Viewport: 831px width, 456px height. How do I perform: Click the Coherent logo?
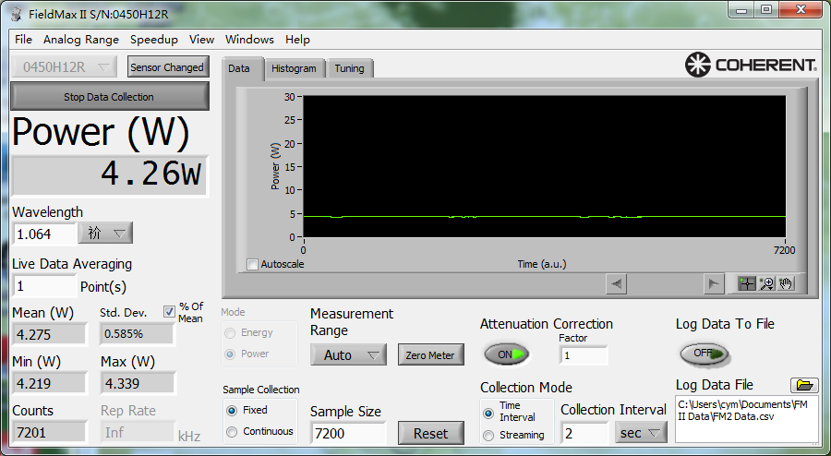point(751,65)
